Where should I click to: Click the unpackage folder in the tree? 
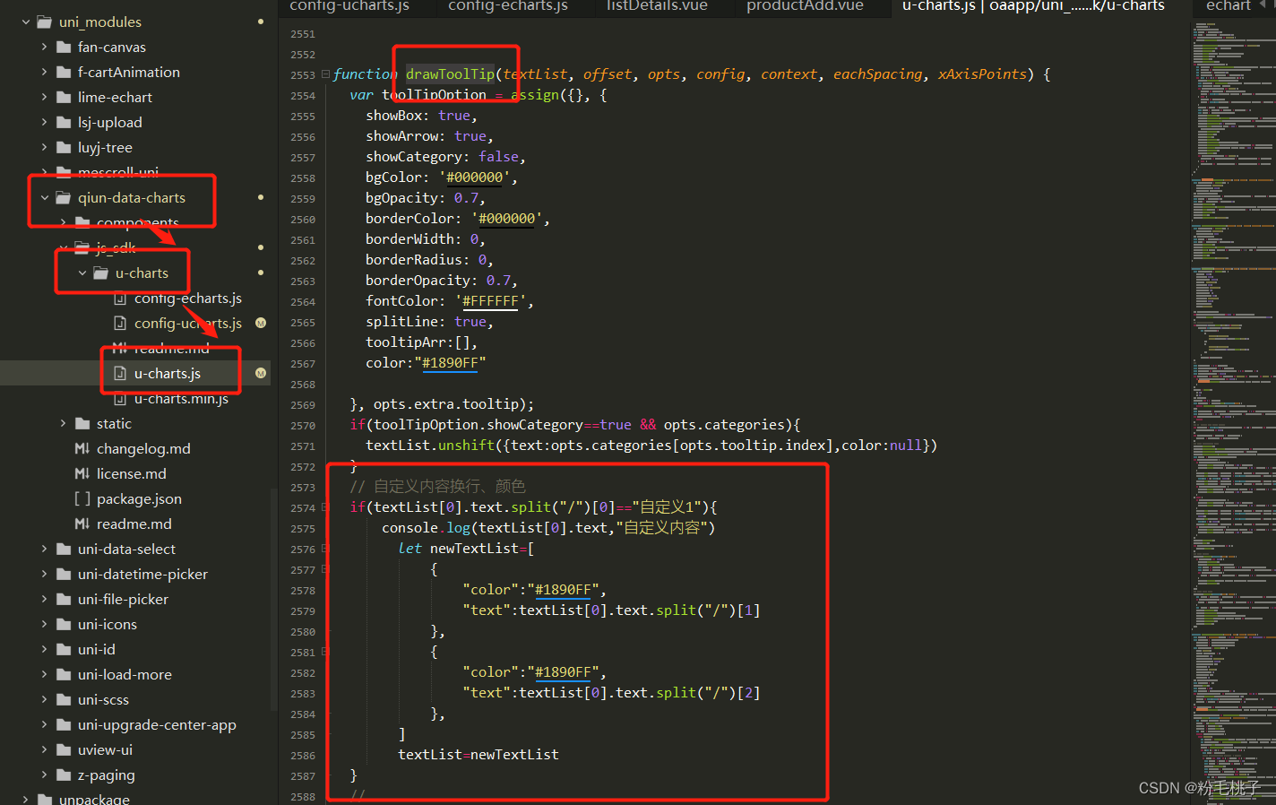point(94,798)
